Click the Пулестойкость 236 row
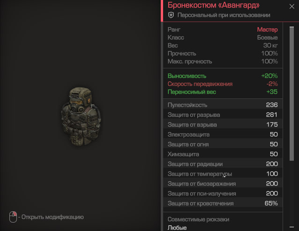The image size is (299, 231). coord(223,105)
